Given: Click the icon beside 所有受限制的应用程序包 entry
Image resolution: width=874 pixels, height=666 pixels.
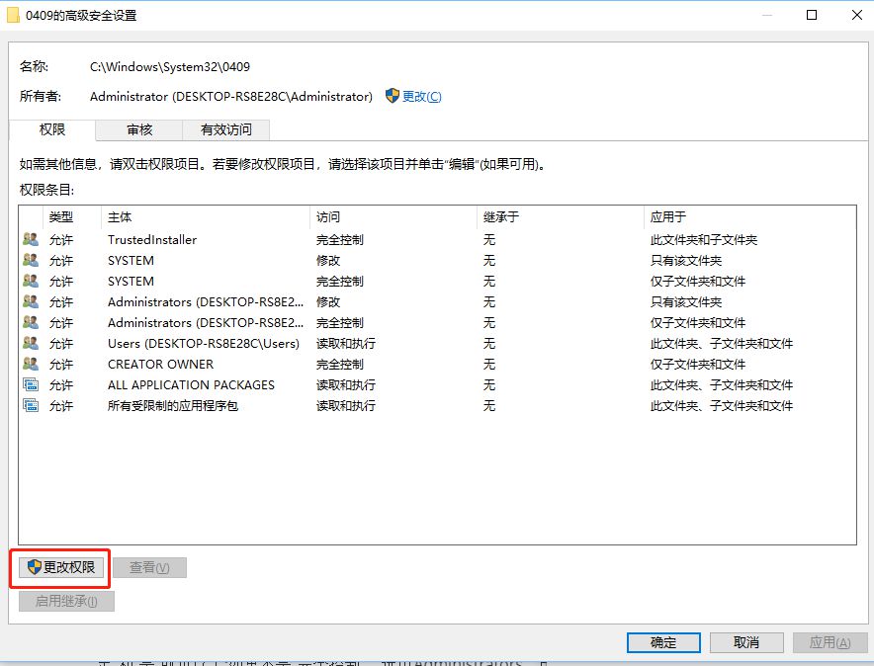Looking at the screenshot, I should click(31, 406).
